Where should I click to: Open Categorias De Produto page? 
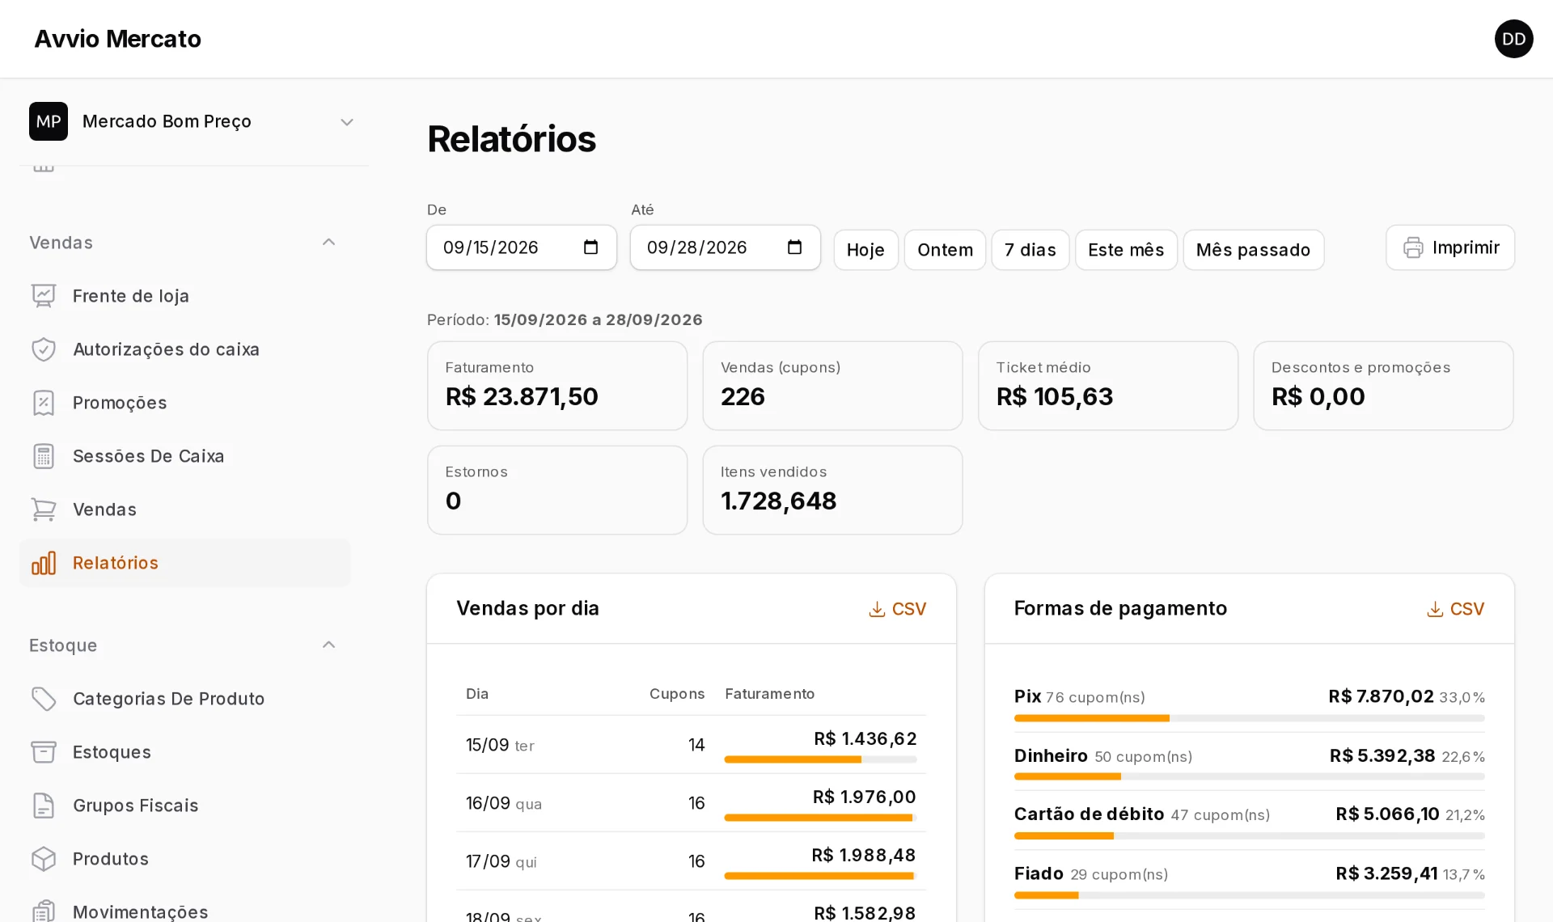point(185,699)
